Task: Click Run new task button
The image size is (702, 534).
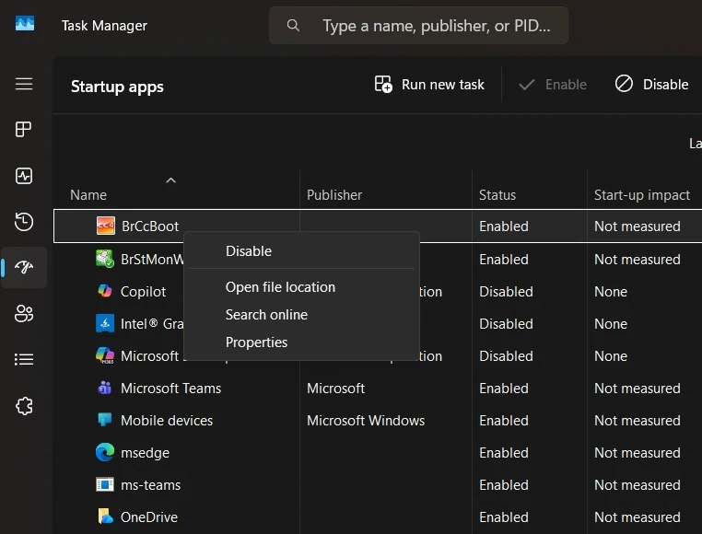Action: (x=429, y=84)
